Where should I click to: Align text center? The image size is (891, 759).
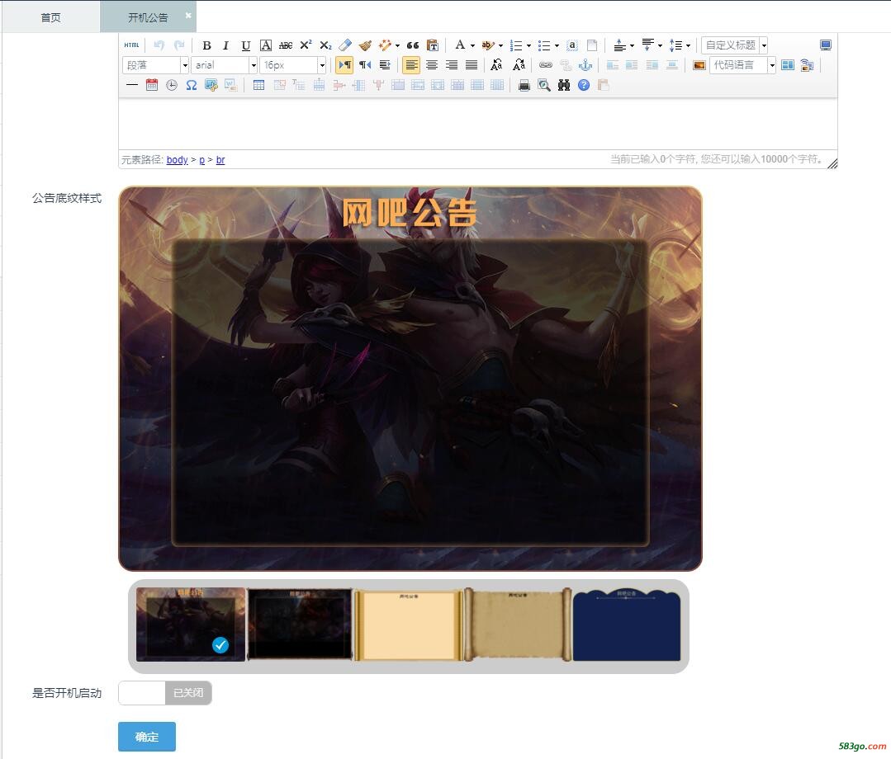[432, 65]
